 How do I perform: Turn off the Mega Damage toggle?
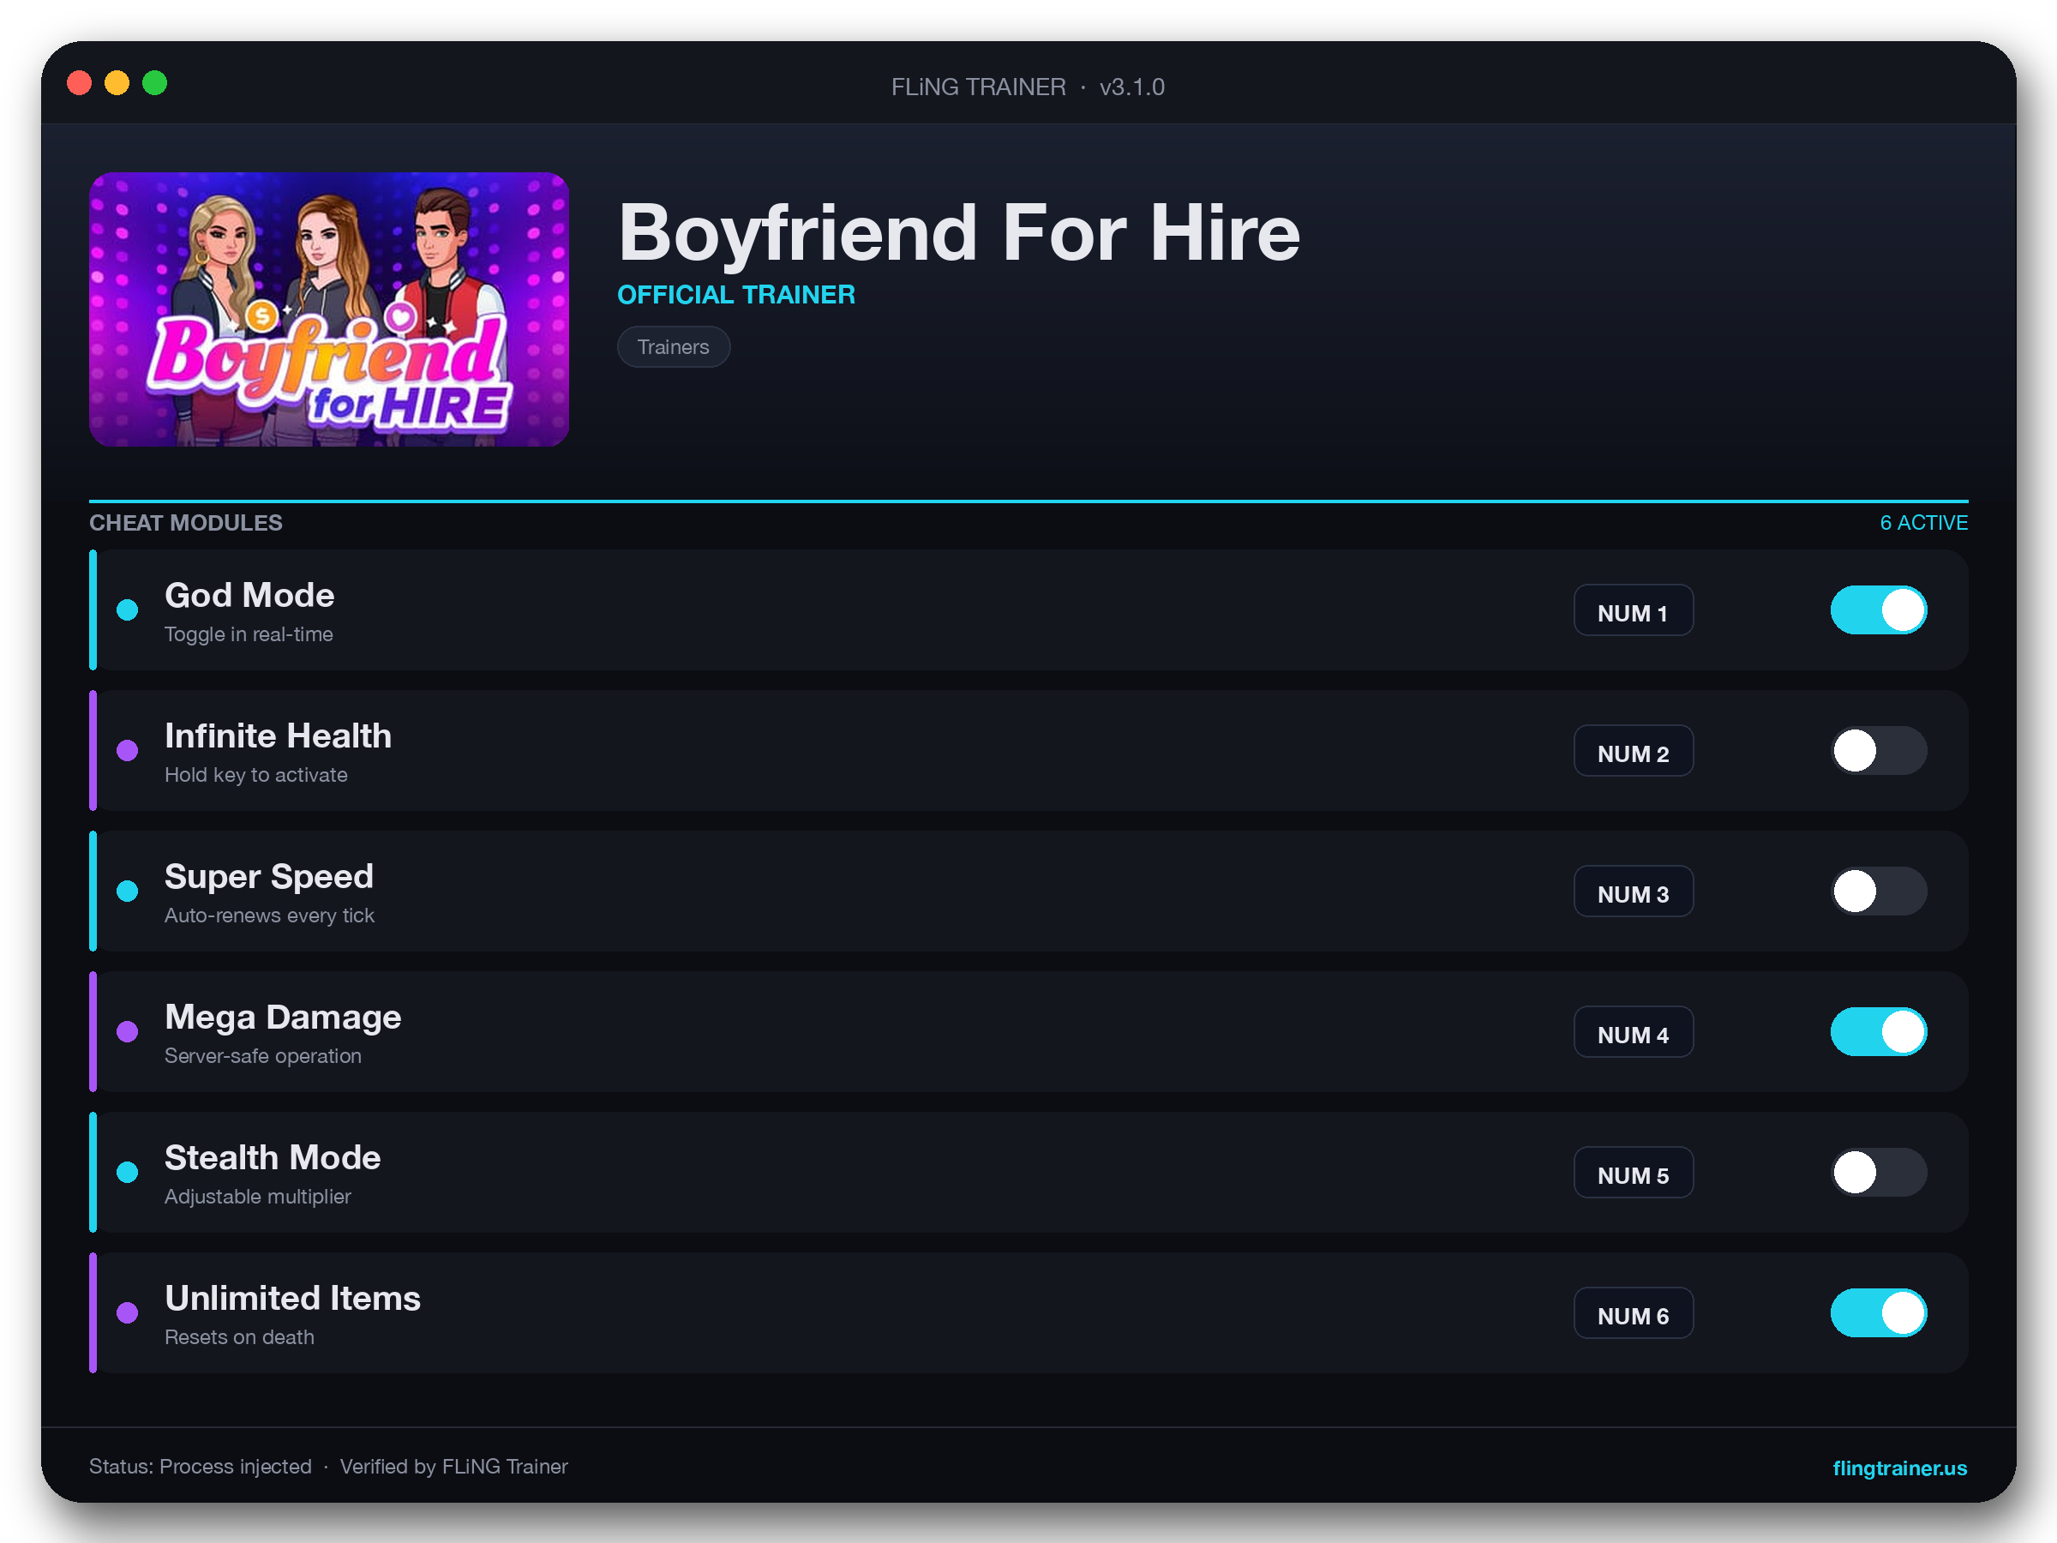1879,1031
